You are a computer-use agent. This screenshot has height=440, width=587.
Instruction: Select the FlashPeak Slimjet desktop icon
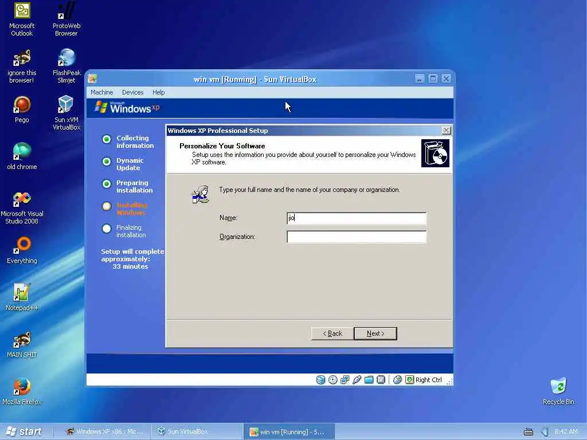click(66, 66)
